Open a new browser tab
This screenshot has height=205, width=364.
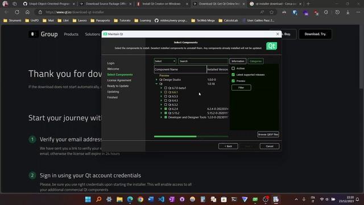click(308, 4)
